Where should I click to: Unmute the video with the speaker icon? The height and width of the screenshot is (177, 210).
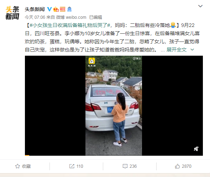click(196, 149)
